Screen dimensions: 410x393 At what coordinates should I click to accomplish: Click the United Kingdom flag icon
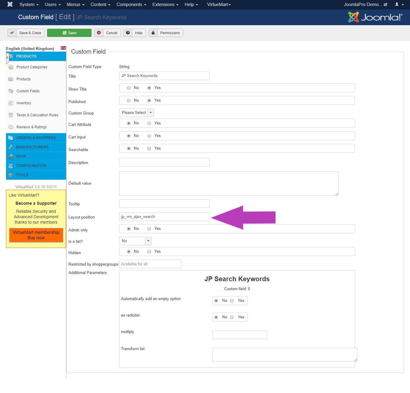63,48
